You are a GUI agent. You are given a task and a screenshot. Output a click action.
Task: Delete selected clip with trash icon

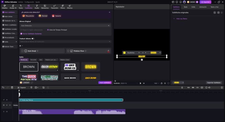(12, 87)
